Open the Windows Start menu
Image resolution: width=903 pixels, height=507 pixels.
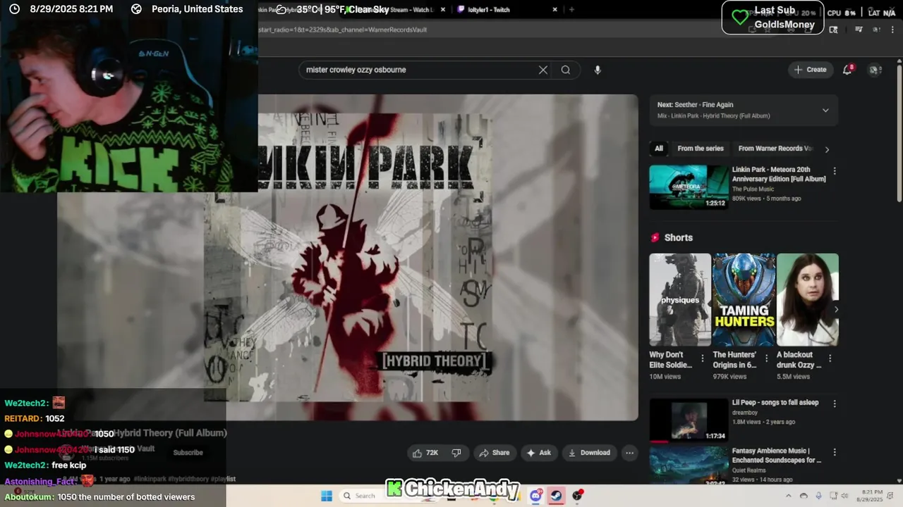[327, 496]
